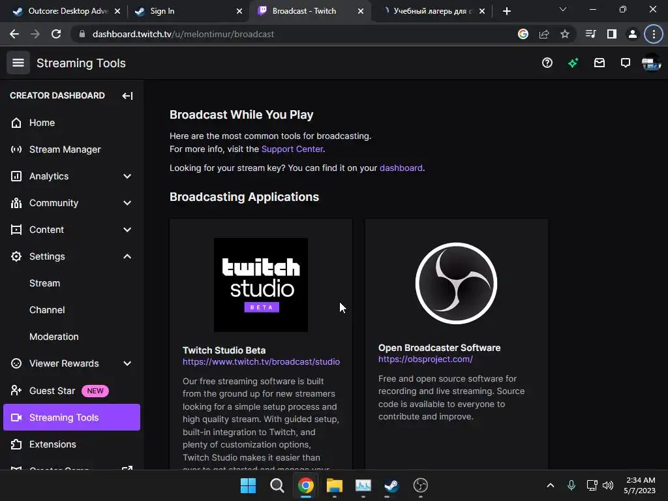Click the Viewer Rewards smiley icon

point(16,363)
